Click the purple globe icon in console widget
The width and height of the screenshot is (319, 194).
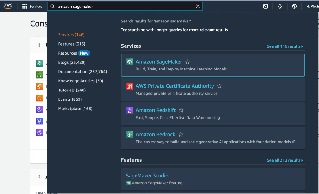[39, 109]
